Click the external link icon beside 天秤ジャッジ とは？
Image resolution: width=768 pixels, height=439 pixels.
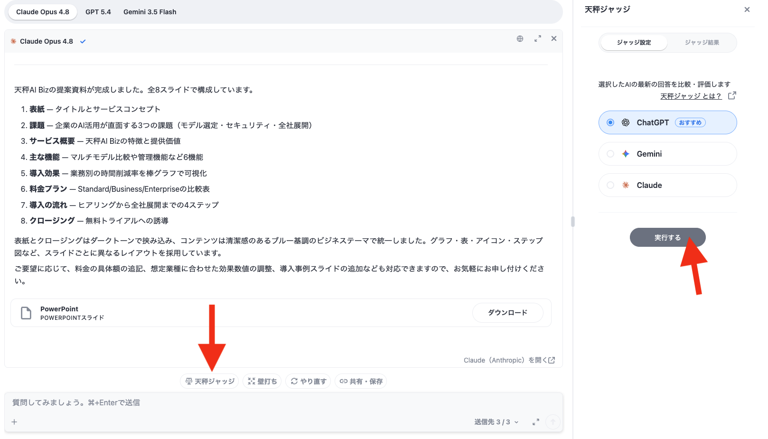(732, 95)
